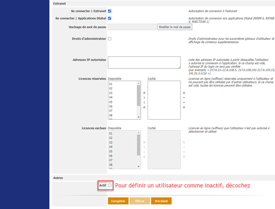The image size is (275, 209).
Task: Move Licences réservées item to bottom
Action: tap(184, 107)
